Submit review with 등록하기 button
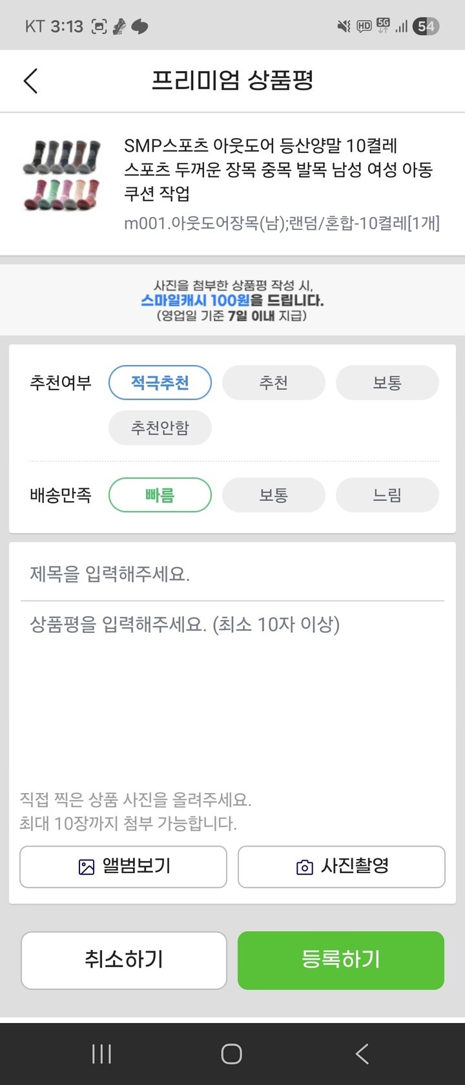Viewport: 465px width, 1085px height. pos(341,960)
